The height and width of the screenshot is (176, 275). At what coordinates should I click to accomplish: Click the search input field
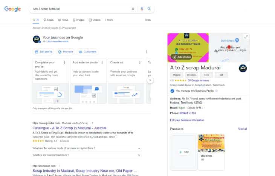tap(81, 9)
